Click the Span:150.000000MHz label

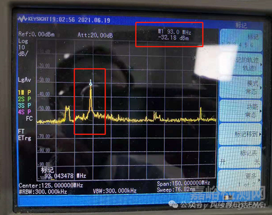[183, 183]
